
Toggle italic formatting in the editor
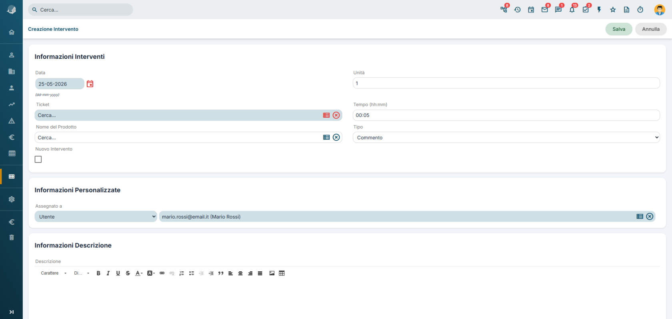coord(108,273)
